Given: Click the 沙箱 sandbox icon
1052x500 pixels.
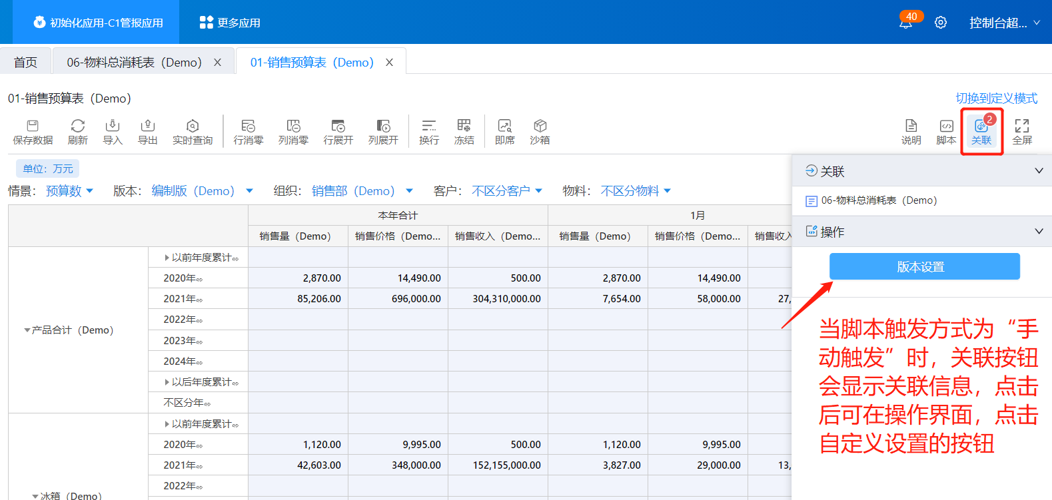Looking at the screenshot, I should pos(540,131).
